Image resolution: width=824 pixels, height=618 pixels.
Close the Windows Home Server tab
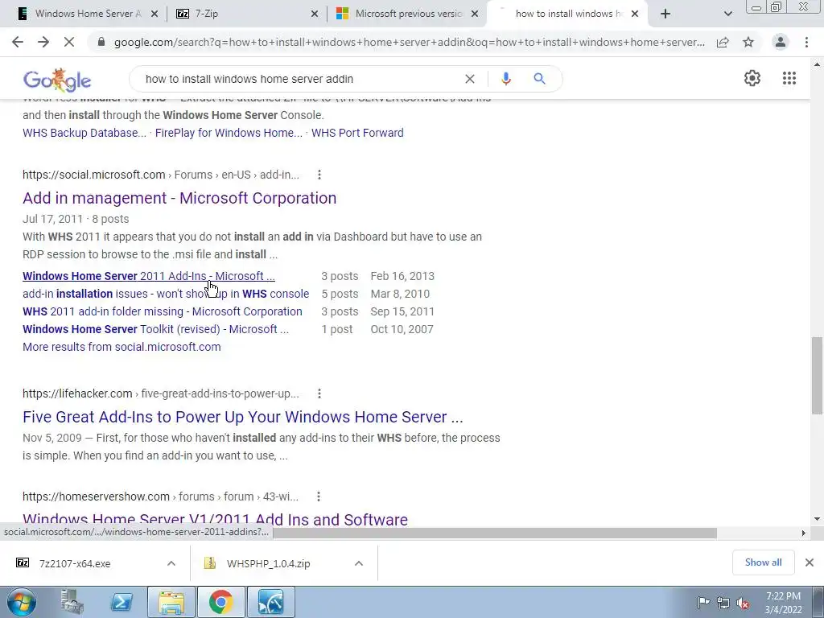pyautogui.click(x=154, y=14)
